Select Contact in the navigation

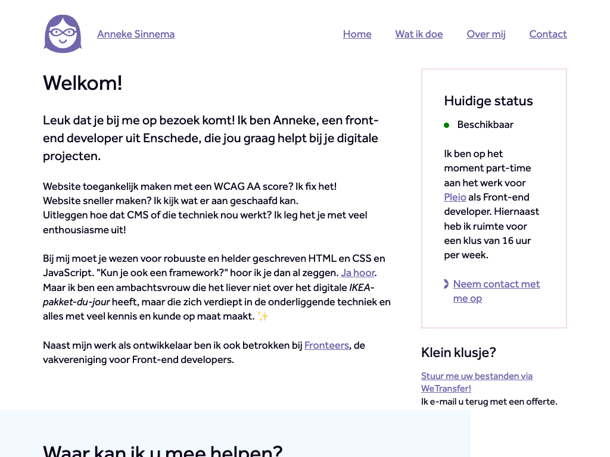tap(547, 34)
